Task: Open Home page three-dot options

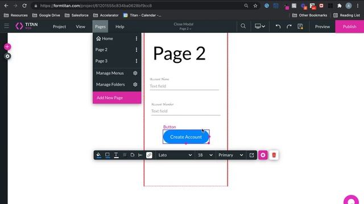Action: [136, 39]
